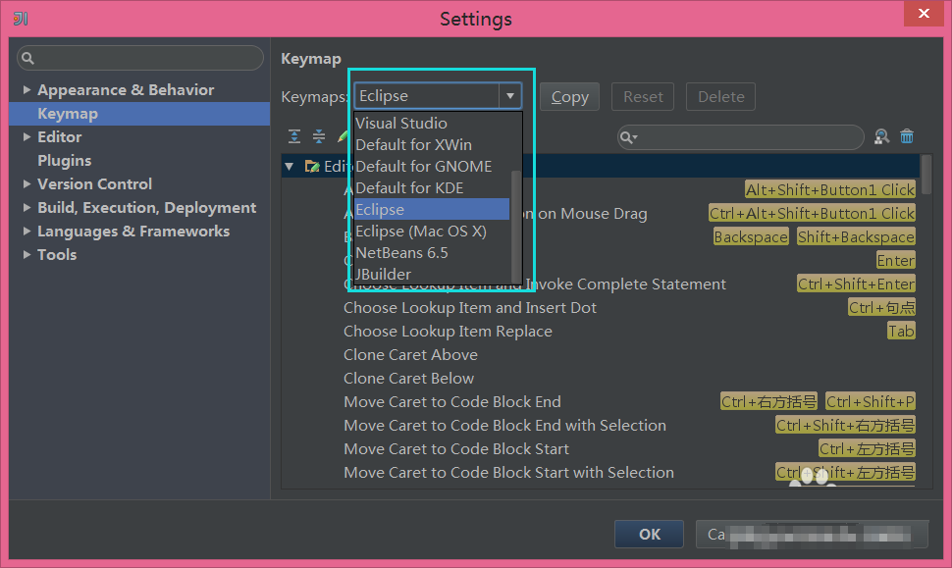The image size is (952, 568).
Task: Select 'Move Caret to Code Block End with Selection'
Action: click(x=504, y=426)
